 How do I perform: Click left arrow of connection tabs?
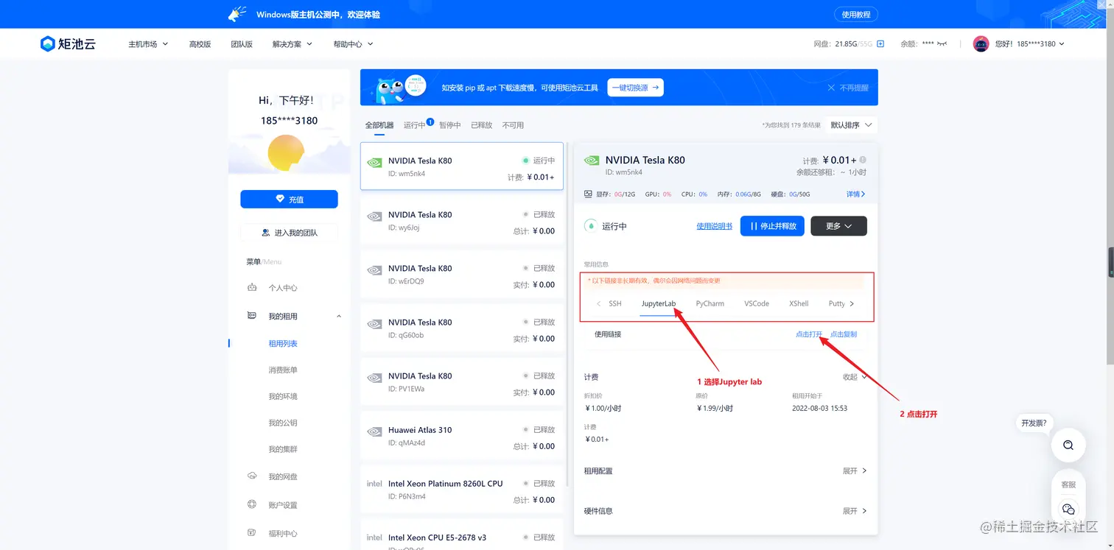(599, 303)
